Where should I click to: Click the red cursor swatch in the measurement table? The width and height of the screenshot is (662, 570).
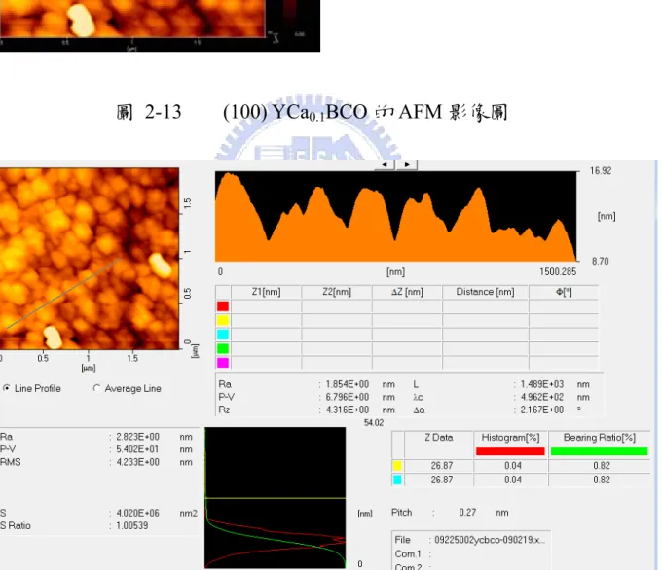coord(223,306)
